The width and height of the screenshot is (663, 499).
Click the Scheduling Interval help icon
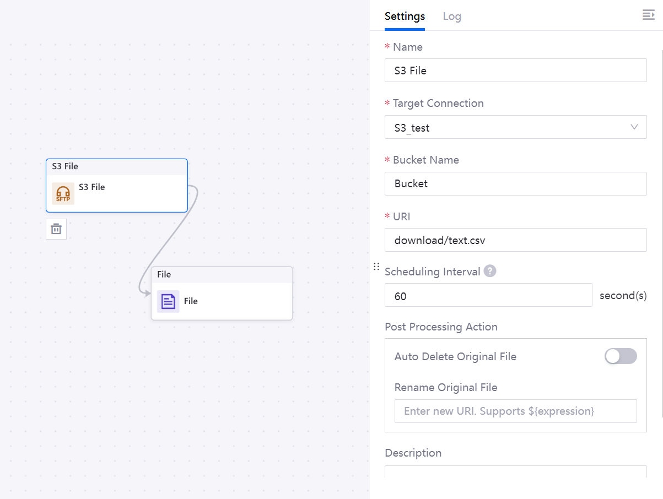490,272
